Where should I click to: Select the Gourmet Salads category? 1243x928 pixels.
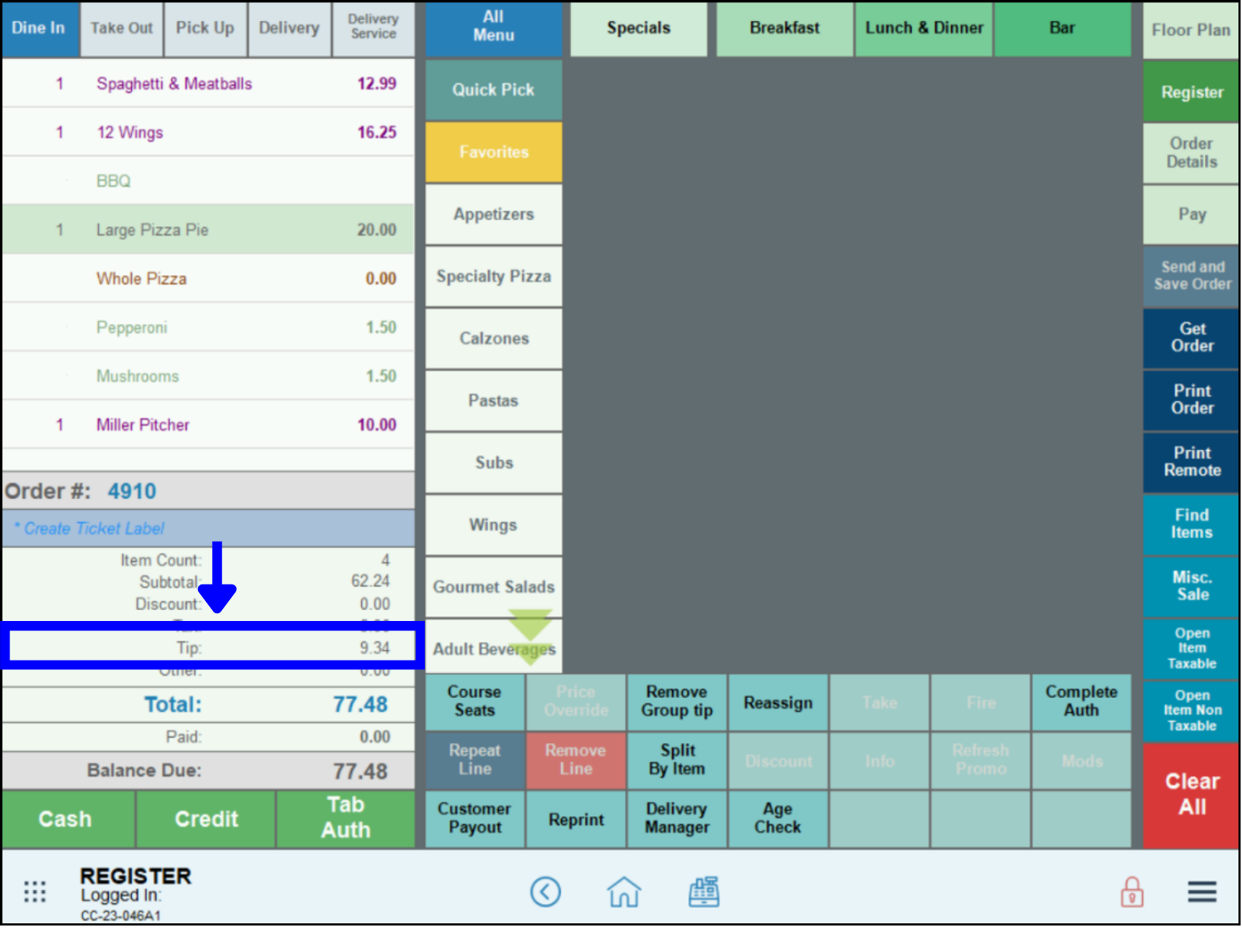point(493,588)
